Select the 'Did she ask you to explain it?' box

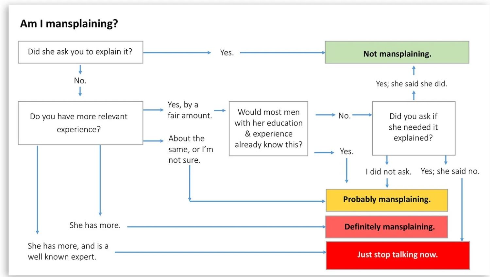[80, 52]
